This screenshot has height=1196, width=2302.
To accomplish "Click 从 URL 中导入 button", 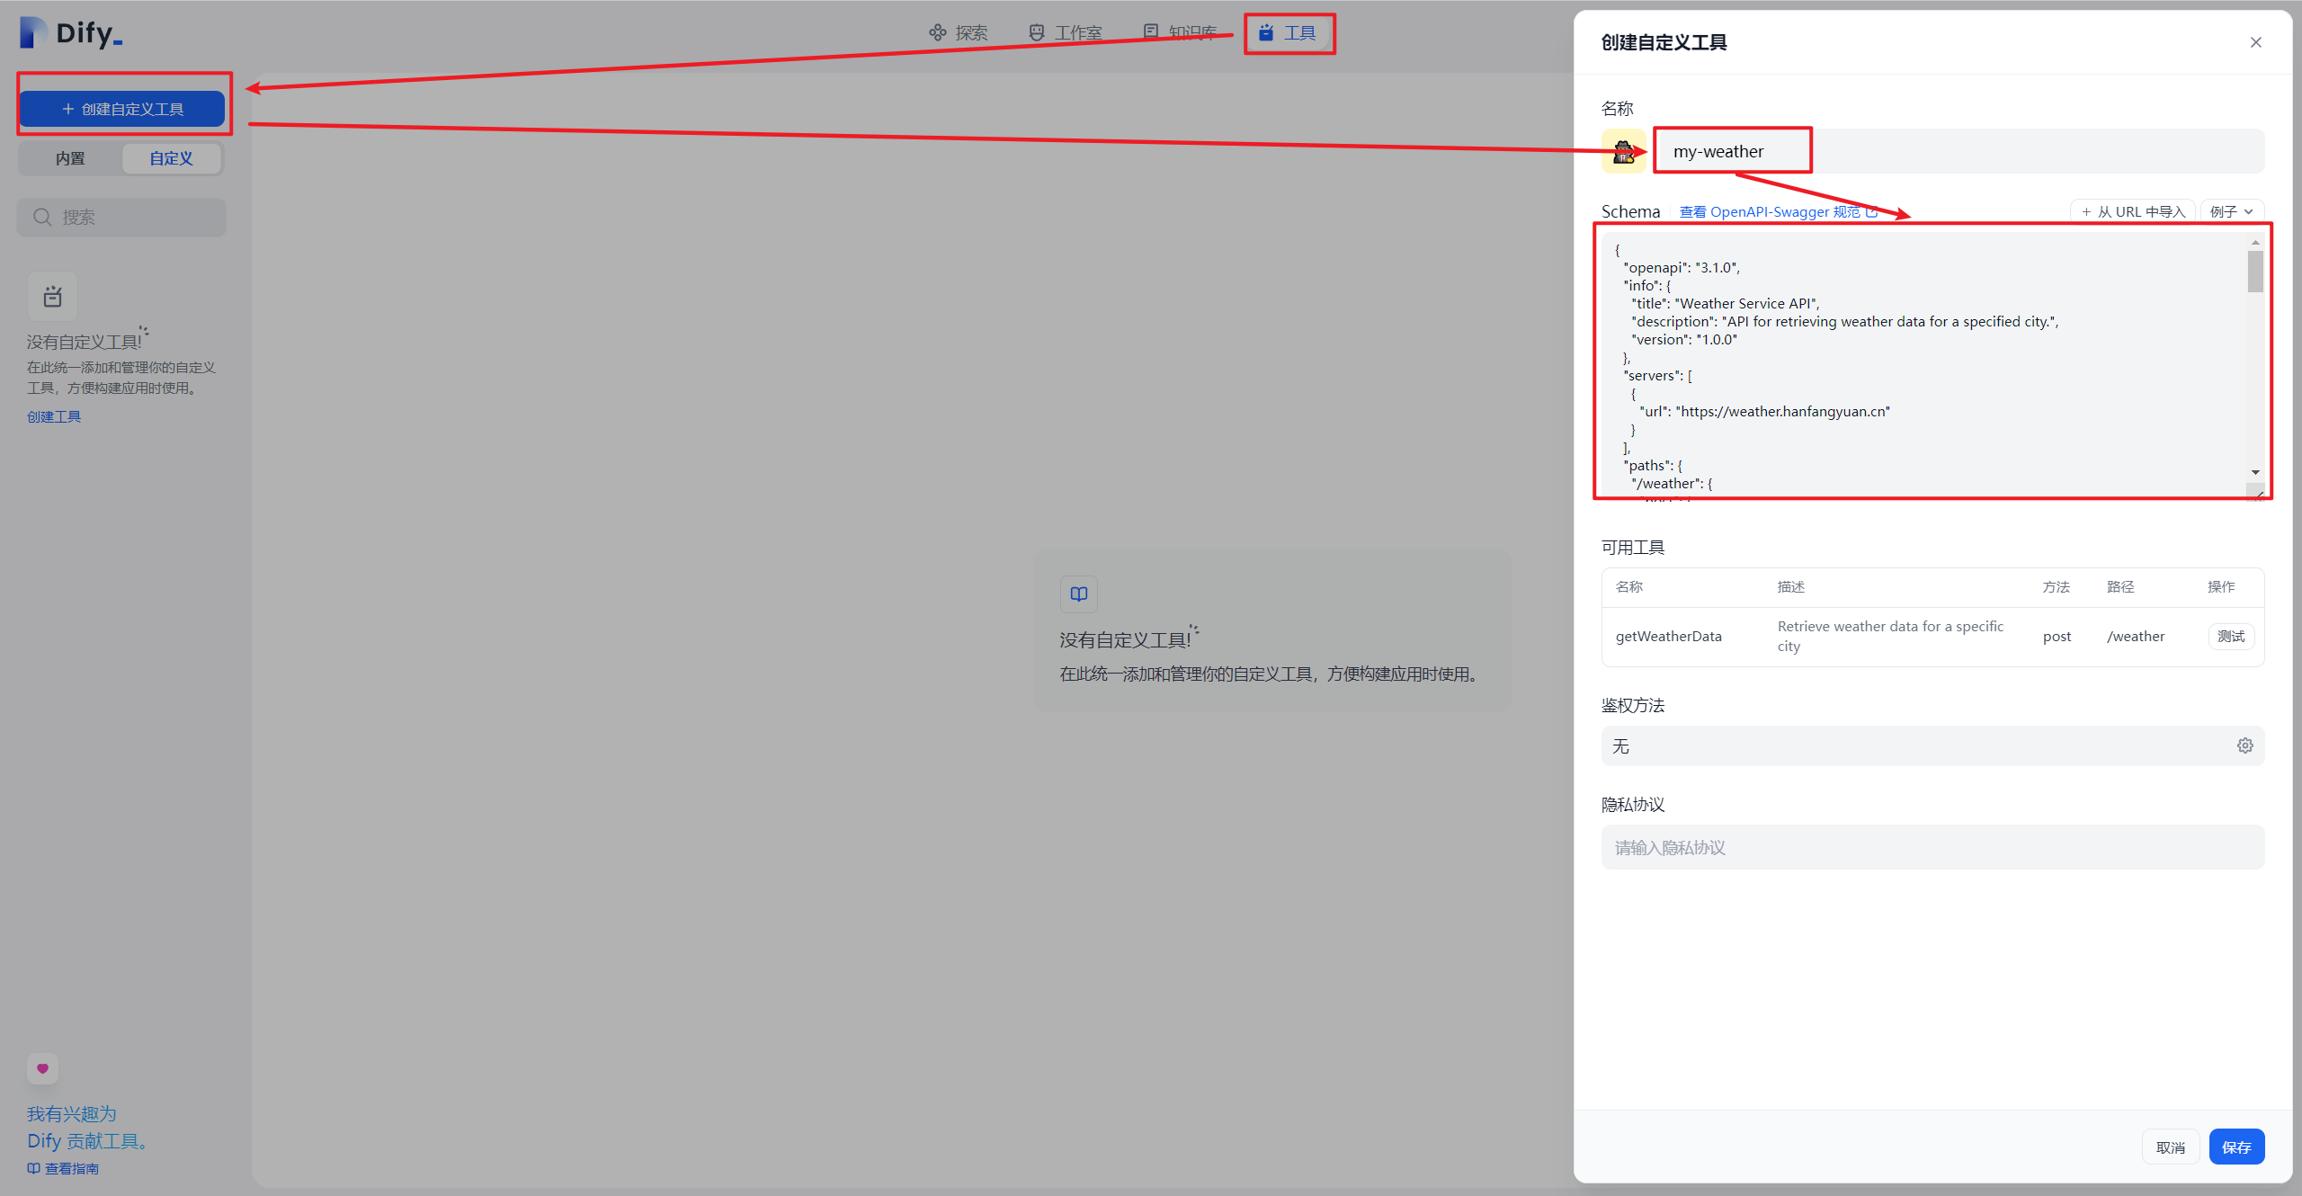I will pos(2133,211).
